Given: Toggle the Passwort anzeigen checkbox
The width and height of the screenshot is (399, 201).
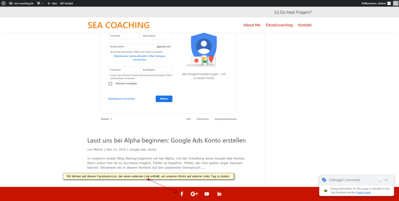Looking at the screenshot, I should 110,84.
